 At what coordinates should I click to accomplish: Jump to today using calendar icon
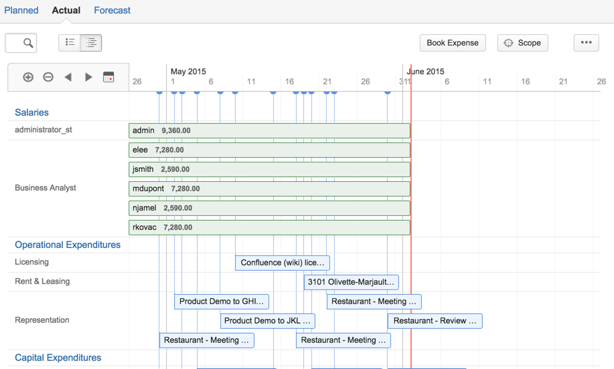[108, 78]
